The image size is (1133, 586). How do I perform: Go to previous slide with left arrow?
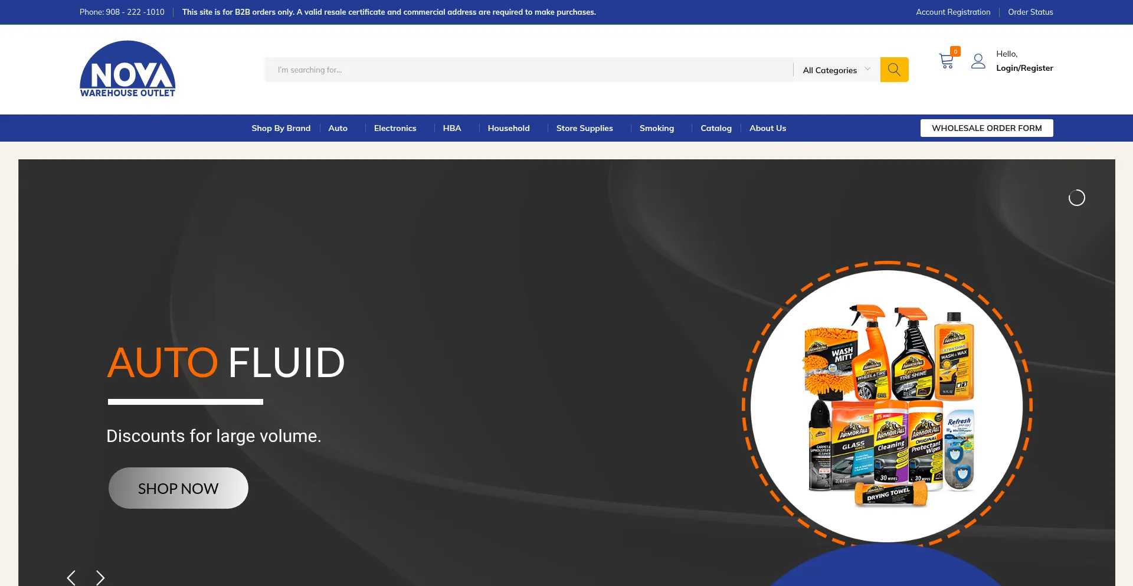click(71, 578)
